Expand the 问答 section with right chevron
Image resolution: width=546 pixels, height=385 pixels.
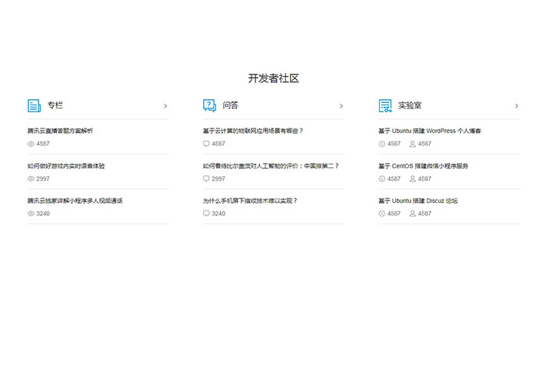coord(341,106)
